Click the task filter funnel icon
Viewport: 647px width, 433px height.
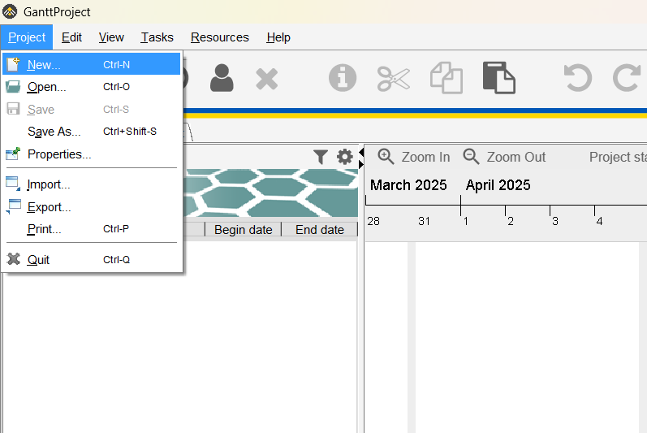(321, 157)
